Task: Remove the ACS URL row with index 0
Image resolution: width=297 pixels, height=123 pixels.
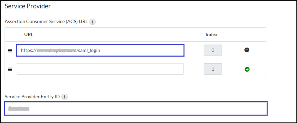Action: click(247, 50)
